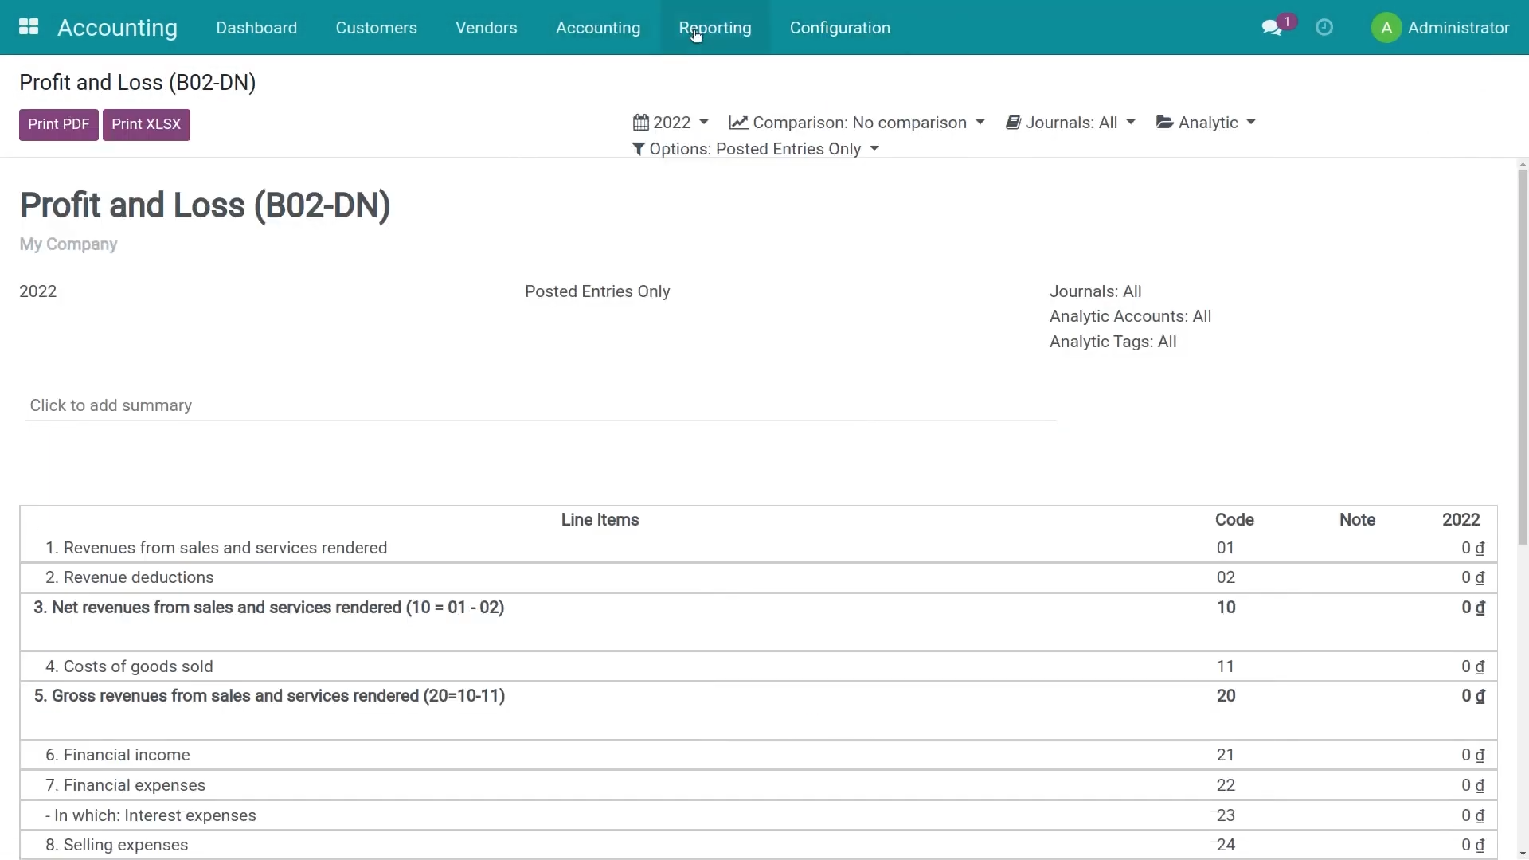Image resolution: width=1529 pixels, height=860 pixels.
Task: Click the Print XLSX button
Action: (x=146, y=125)
